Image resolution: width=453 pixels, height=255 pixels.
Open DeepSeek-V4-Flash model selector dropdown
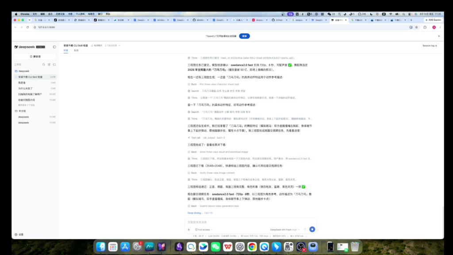[x=285, y=230]
